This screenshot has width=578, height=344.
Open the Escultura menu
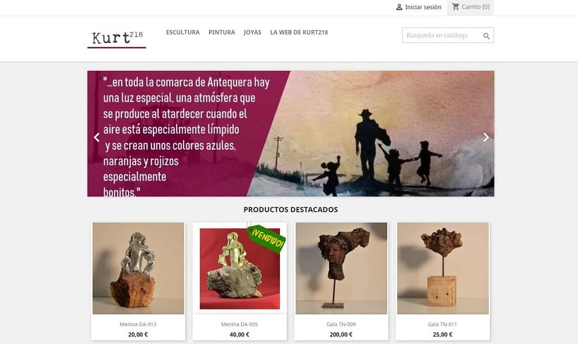click(183, 32)
